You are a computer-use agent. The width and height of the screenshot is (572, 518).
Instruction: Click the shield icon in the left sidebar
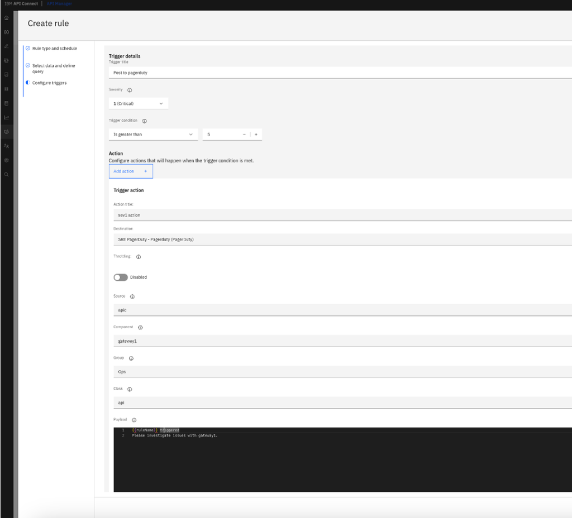pos(6,74)
